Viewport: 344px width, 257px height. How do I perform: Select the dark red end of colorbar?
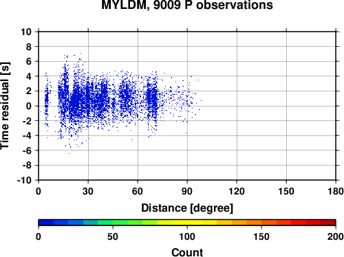coord(328,223)
